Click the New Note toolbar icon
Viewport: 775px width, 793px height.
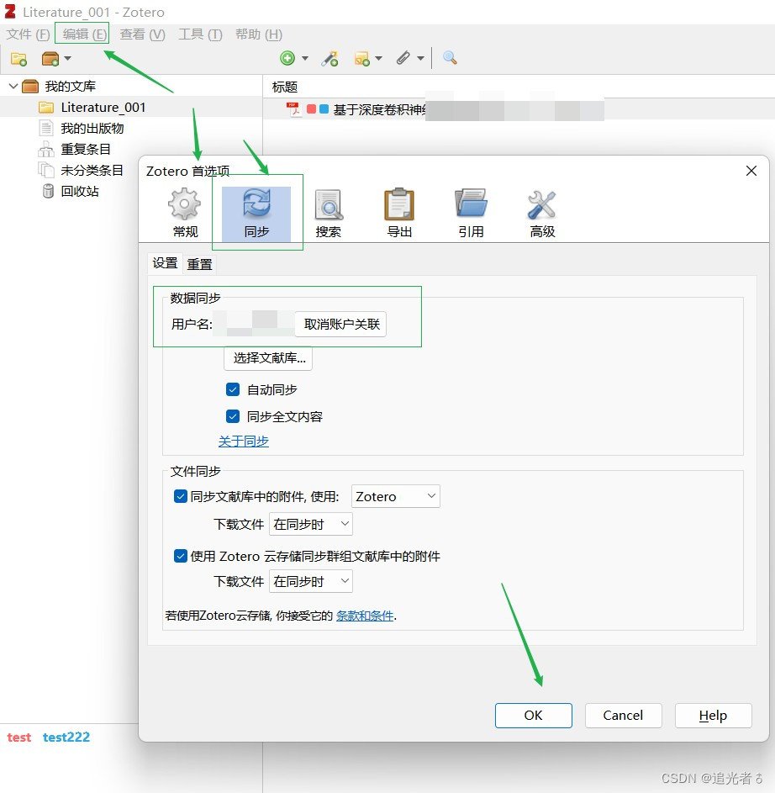coord(362,59)
